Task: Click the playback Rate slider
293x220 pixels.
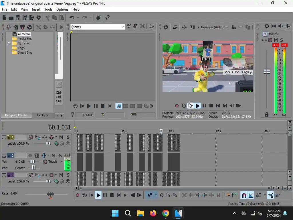Action: (50, 194)
